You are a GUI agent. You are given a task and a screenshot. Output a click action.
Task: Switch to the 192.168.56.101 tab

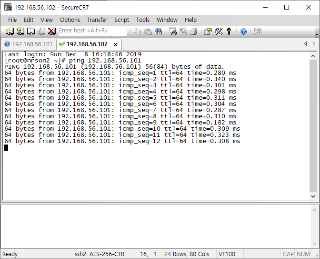29,44
